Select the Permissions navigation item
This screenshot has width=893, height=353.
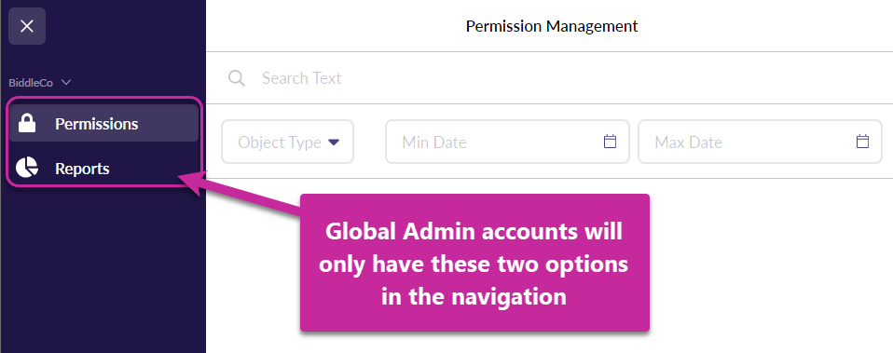pyautogui.click(x=103, y=124)
